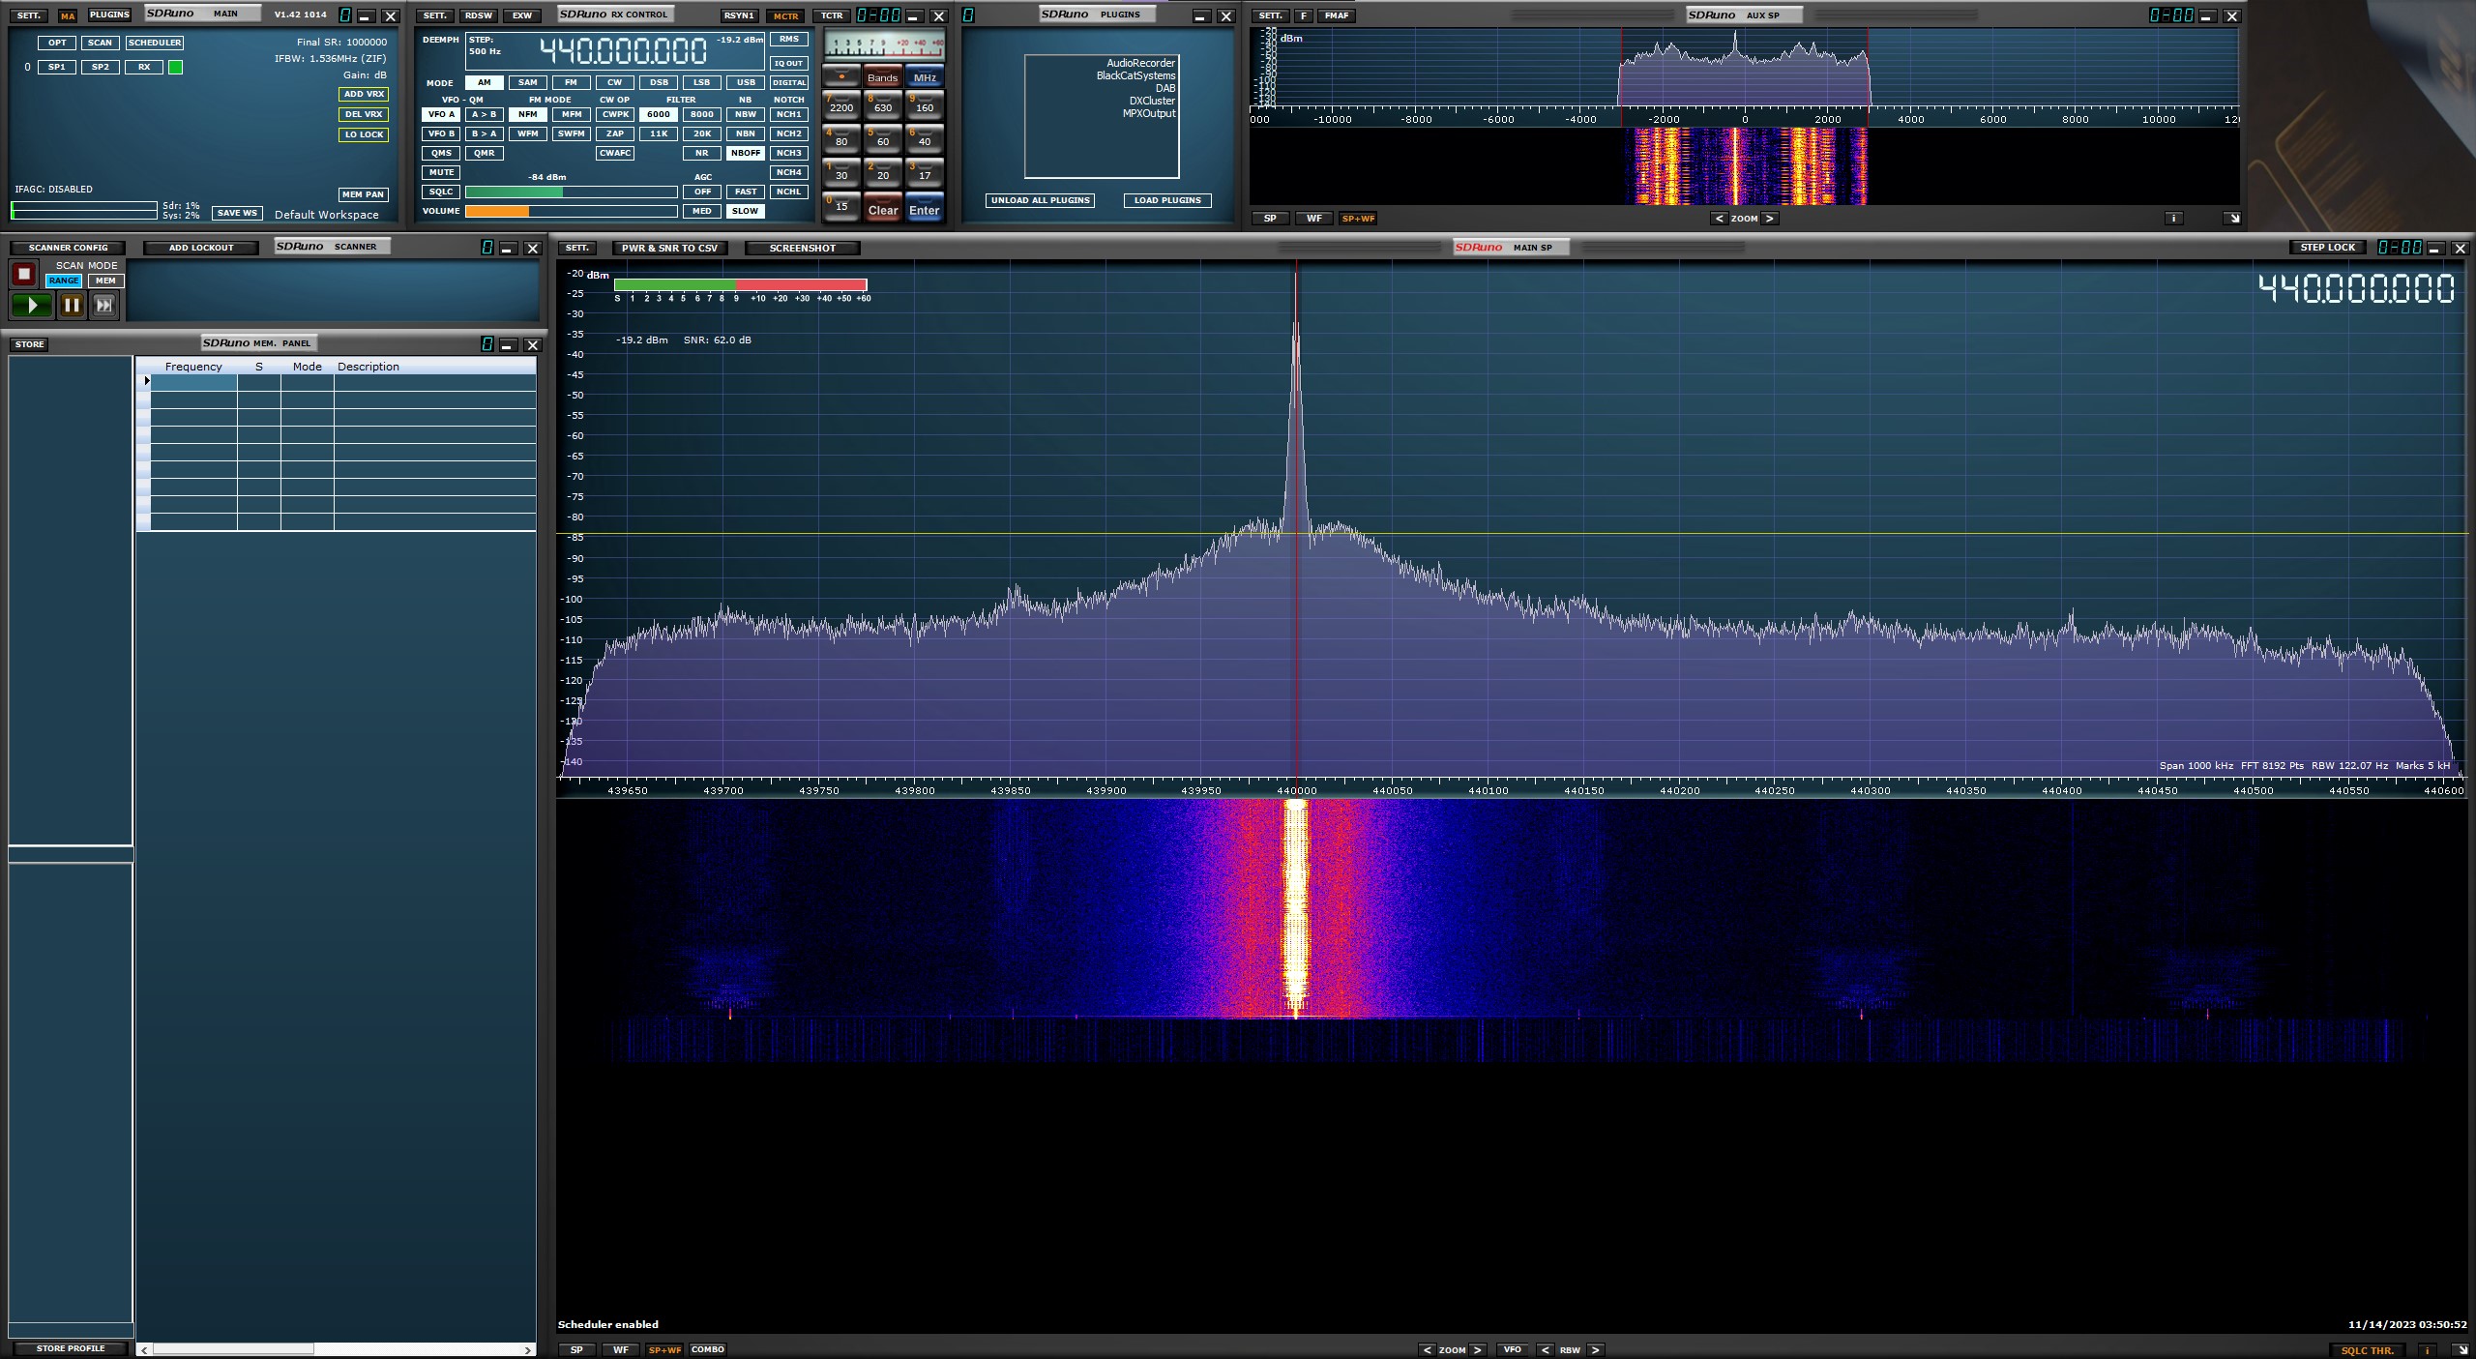2476x1359 pixels.
Task: Click the SQLC THR. control
Action: 2367,1350
